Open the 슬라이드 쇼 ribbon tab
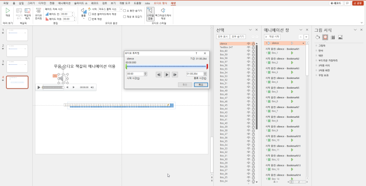This screenshot has width=366, height=186. point(81,3)
